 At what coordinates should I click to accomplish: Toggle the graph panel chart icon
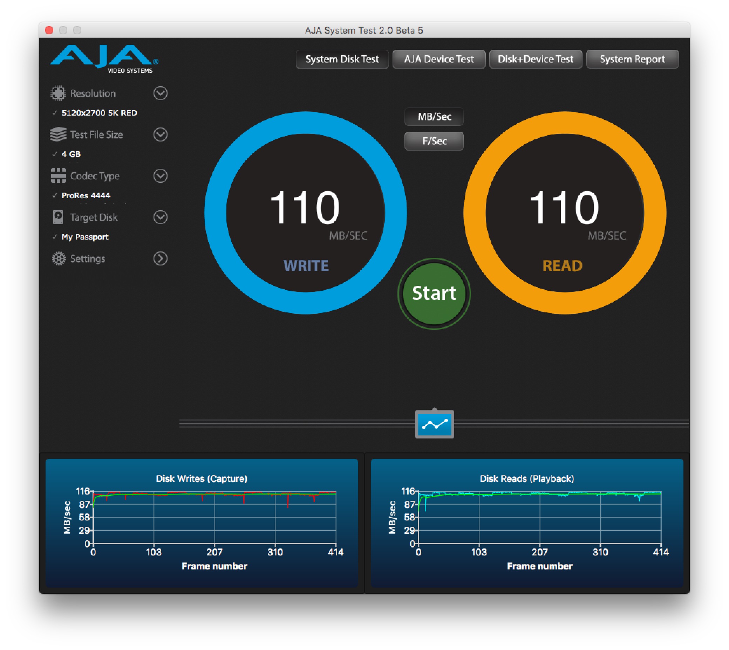(434, 424)
